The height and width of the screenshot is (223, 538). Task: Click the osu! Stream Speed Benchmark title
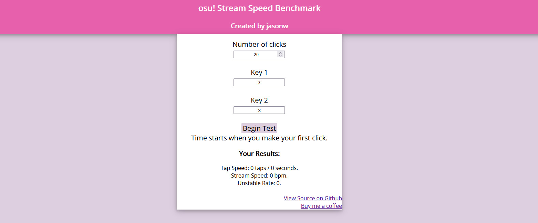pyautogui.click(x=259, y=8)
